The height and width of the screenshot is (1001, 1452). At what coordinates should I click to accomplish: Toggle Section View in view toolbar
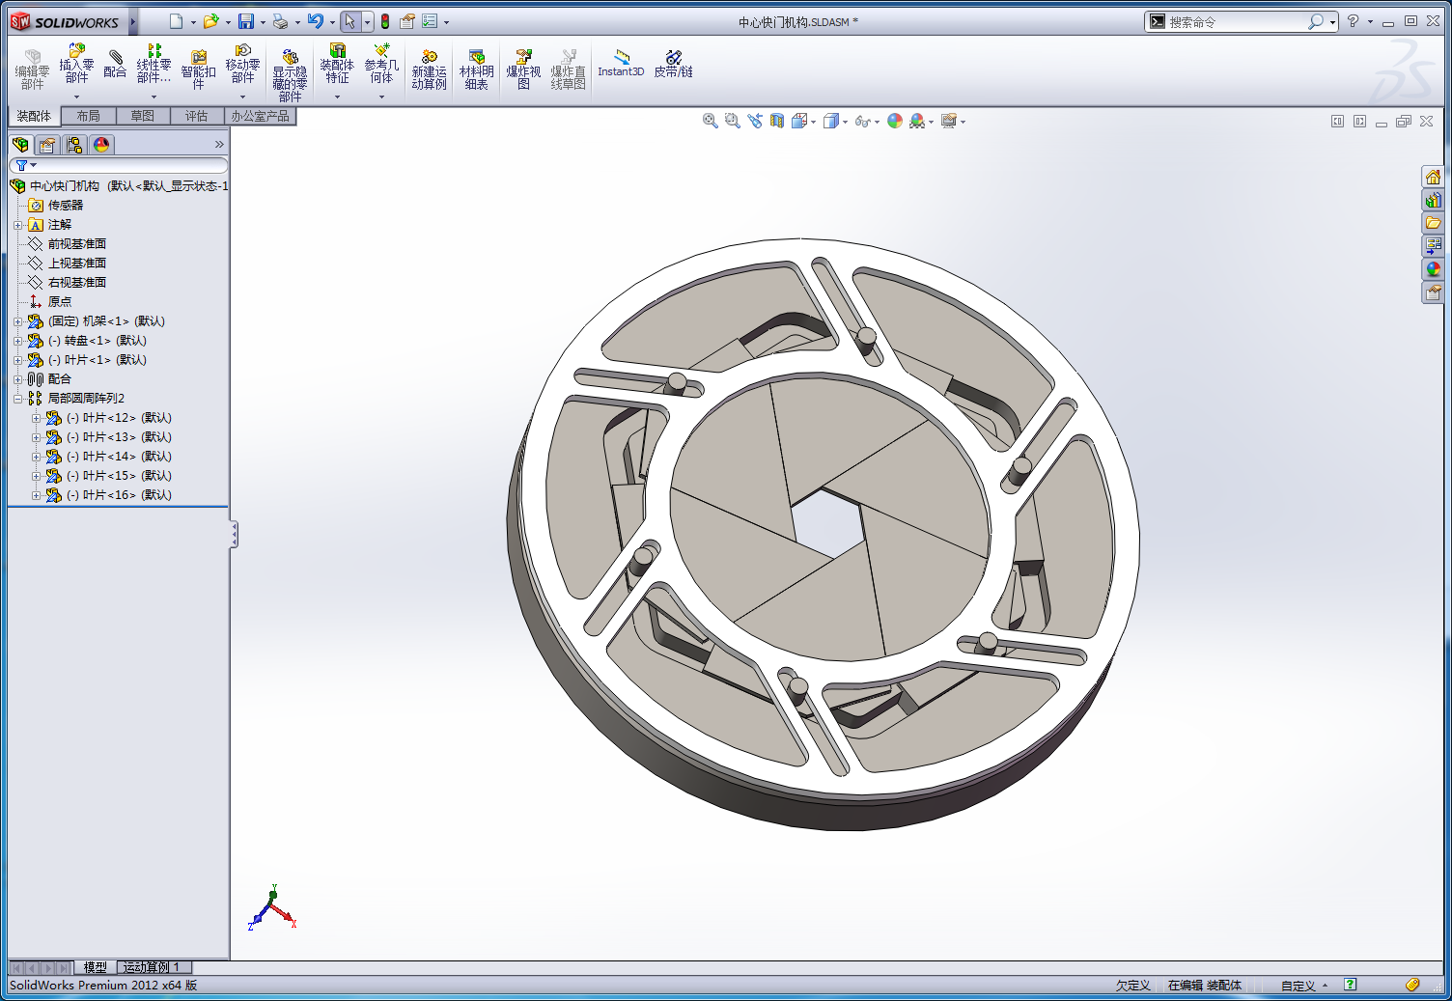coord(777,121)
